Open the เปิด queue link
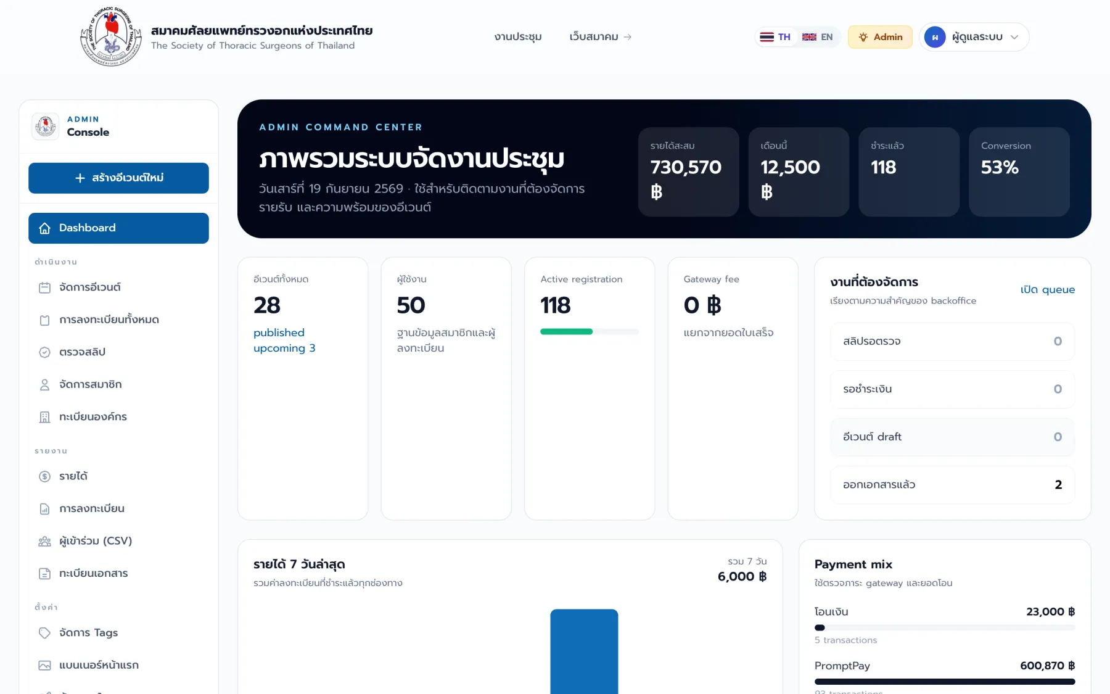This screenshot has width=1110, height=694. pyautogui.click(x=1047, y=290)
